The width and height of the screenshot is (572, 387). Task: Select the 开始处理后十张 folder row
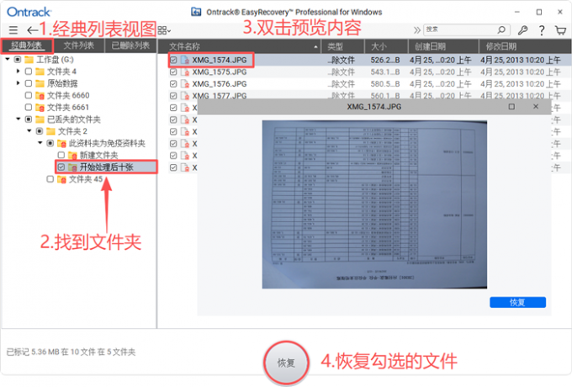(x=106, y=167)
